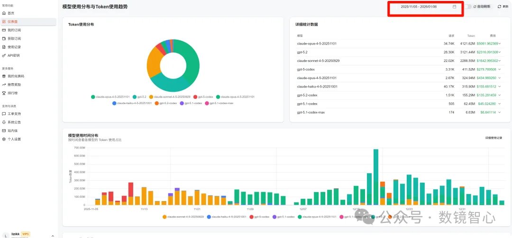This screenshot has height=238, width=512.
Task: Toggle claude-haiku-4-5-20251001 in bar chart legend
Action: point(227,217)
